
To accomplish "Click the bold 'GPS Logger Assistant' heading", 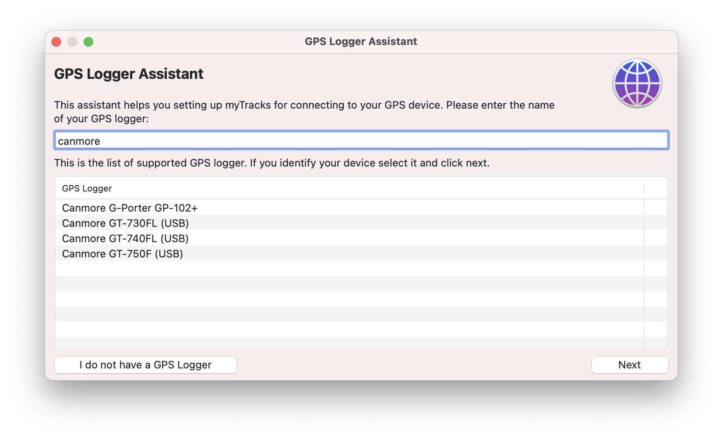I will click(x=129, y=74).
